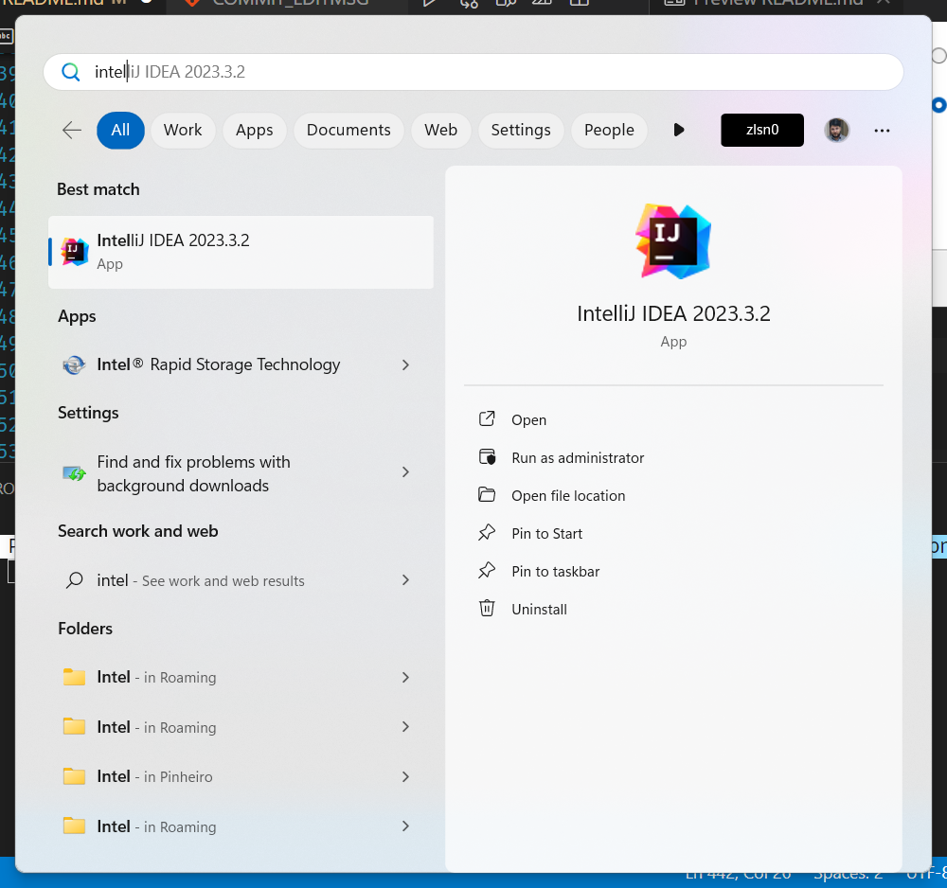
Task: Click the IntelliJ IDEA 2023.3.2 title in details pane
Action: click(673, 314)
